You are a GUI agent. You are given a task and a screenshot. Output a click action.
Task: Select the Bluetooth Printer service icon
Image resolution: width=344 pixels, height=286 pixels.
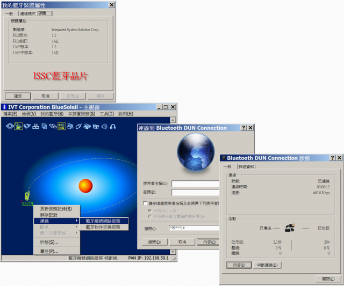click(x=70, y=126)
